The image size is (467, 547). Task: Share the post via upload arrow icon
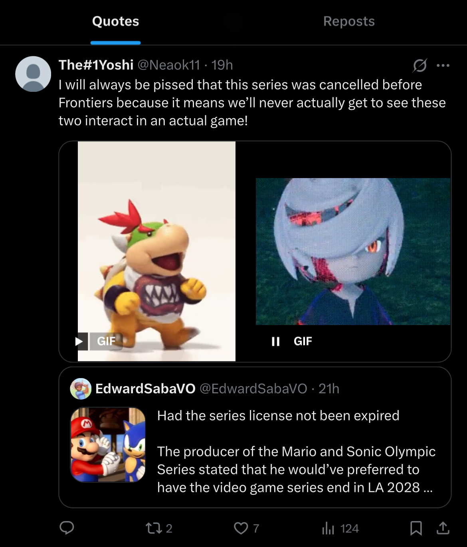[442, 528]
